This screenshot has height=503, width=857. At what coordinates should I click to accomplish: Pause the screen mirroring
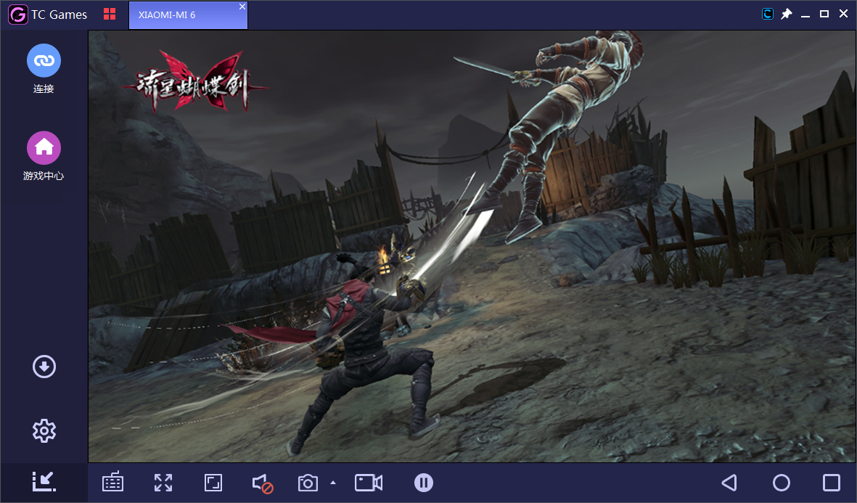(x=424, y=483)
